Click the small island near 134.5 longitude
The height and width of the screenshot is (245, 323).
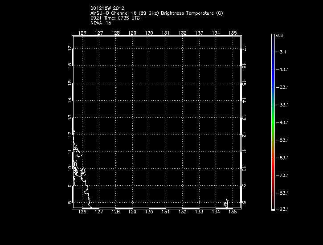(x=226, y=203)
